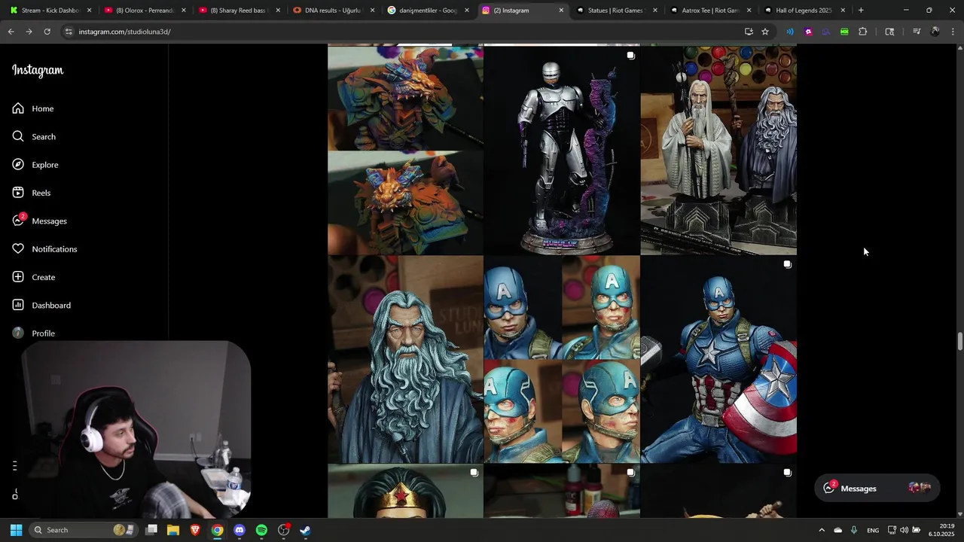The width and height of the screenshot is (964, 542).
Task: View site information for instagram.com
Action: (x=69, y=32)
